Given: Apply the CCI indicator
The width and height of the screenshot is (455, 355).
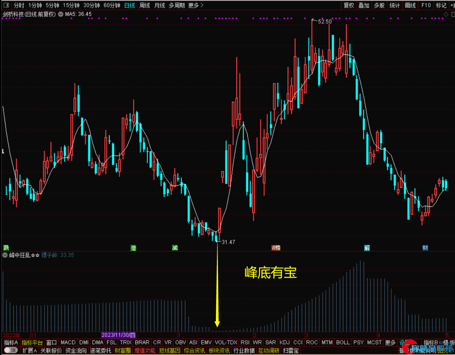Looking at the screenshot, I should pyautogui.click(x=298, y=342).
